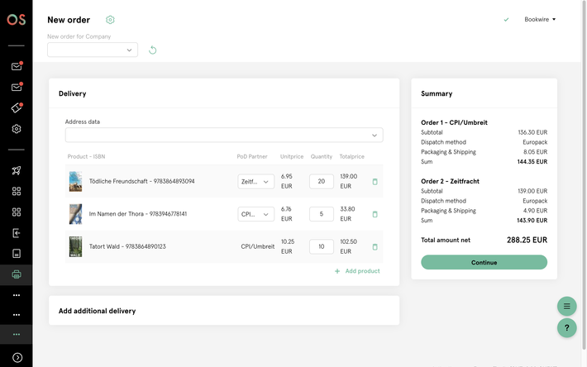The image size is (587, 367).
Task: Open the settings gear in the sidebar
Action: pos(16,129)
